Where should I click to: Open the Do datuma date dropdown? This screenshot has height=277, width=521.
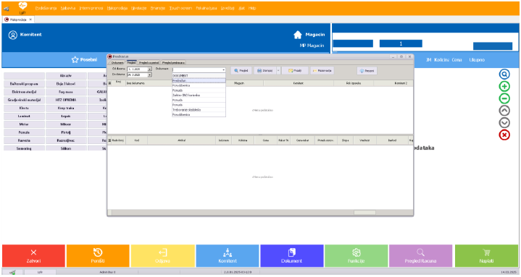[x=150, y=75]
